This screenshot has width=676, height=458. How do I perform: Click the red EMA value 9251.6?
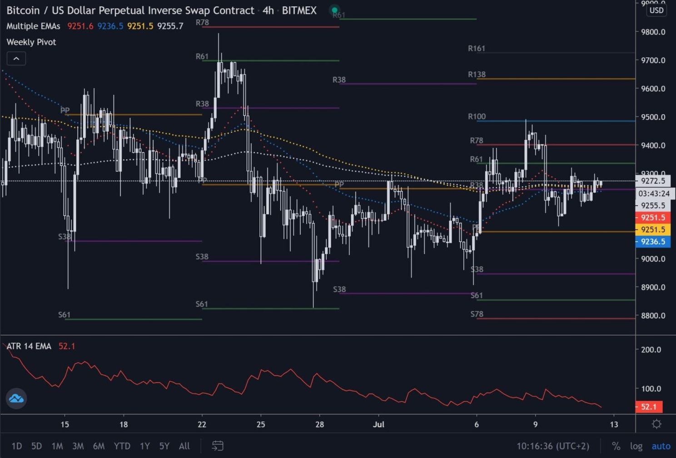[x=80, y=26]
